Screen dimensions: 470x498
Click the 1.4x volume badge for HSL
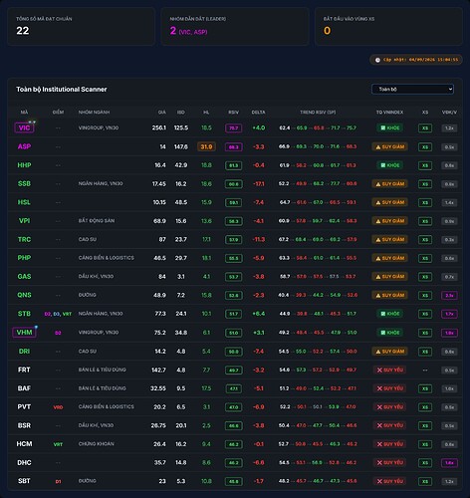coord(449,202)
